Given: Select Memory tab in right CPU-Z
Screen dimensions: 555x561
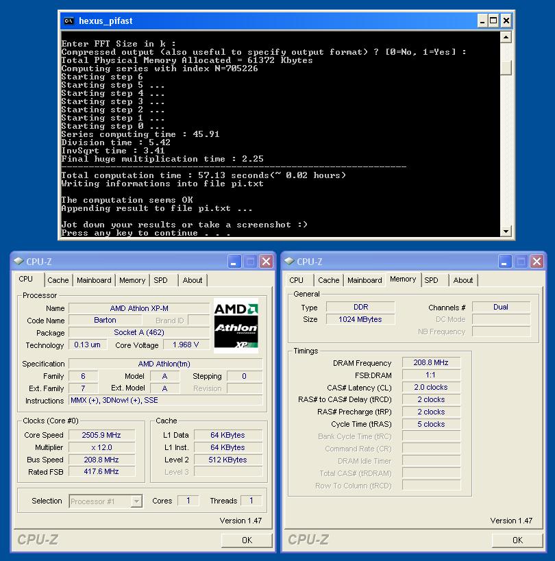Looking at the screenshot, I should 403,279.
